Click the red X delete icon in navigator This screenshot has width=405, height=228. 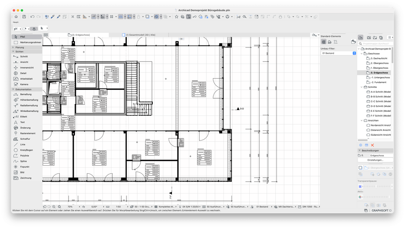tap(373, 145)
